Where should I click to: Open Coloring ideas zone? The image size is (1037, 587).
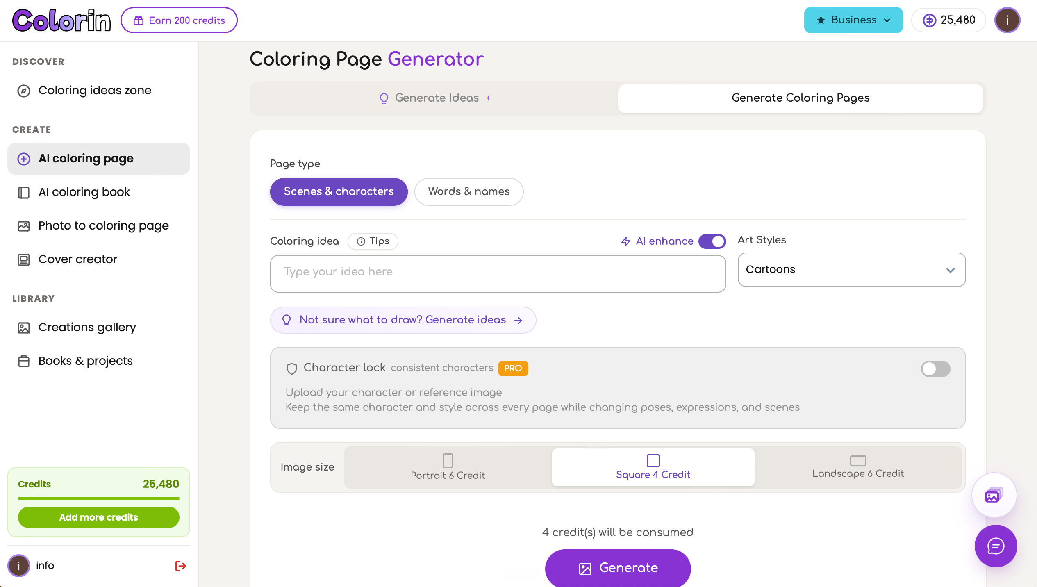click(99, 91)
